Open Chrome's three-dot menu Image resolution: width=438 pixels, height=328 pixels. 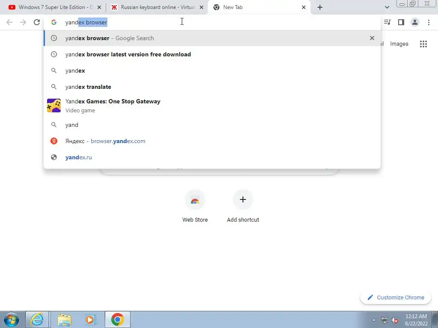[x=429, y=22]
